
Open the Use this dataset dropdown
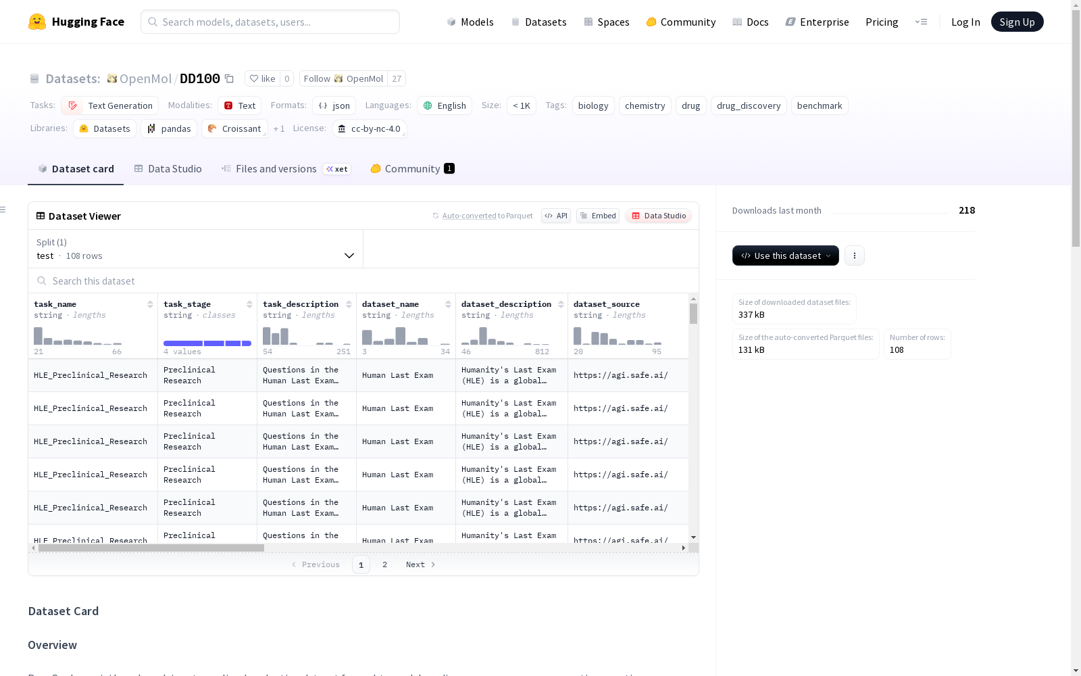(786, 256)
